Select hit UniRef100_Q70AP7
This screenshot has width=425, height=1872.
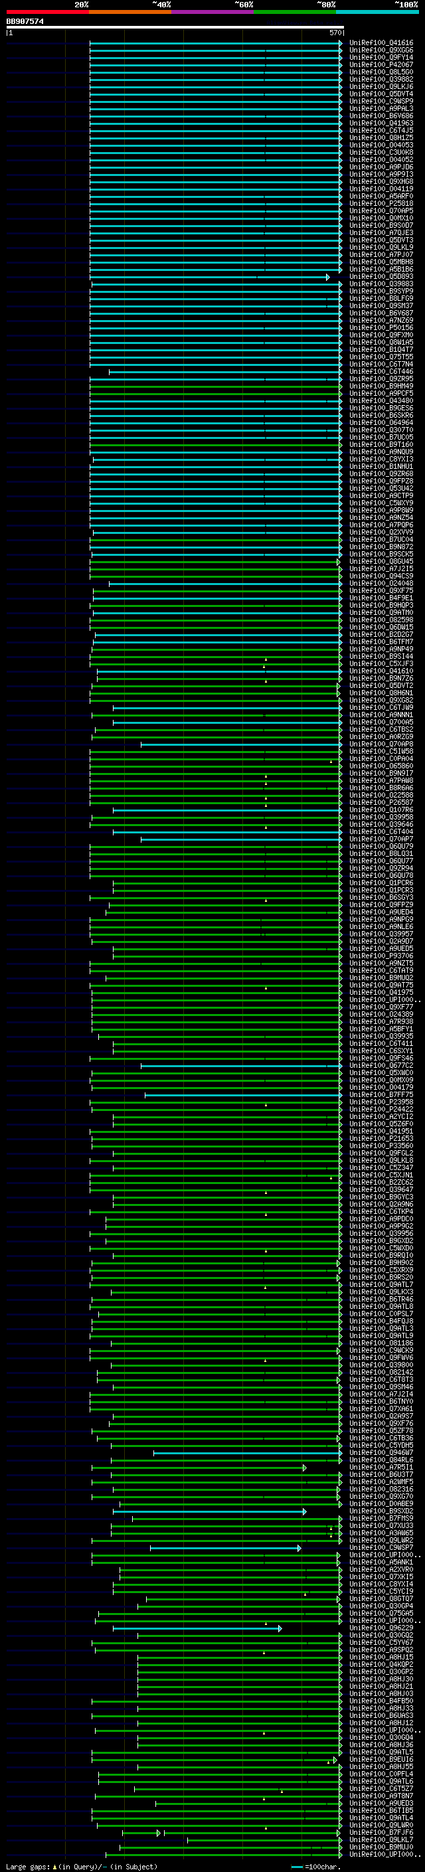[381, 839]
